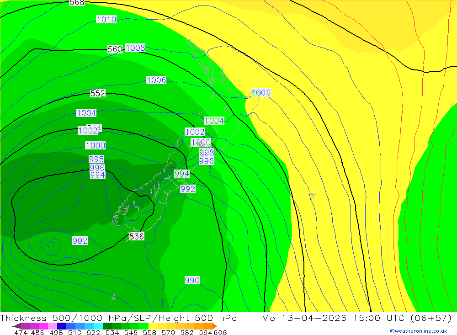This screenshot has height=335, width=457.
Task: Pick the purple swatch above 474 in legend
Action: 25,326
